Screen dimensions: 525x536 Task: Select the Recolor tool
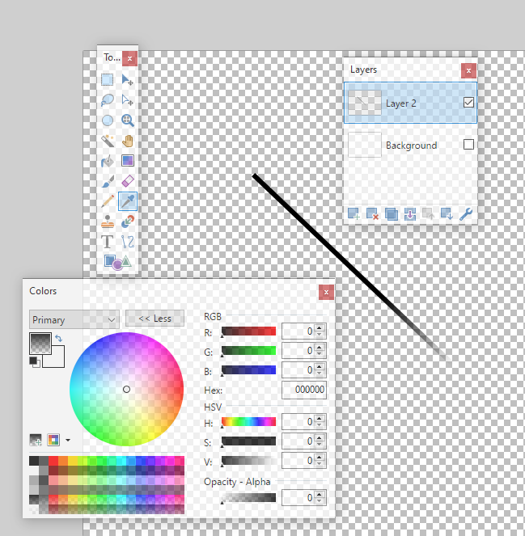point(128,222)
